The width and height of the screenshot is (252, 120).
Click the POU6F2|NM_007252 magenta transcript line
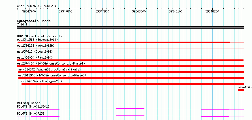[130, 116]
